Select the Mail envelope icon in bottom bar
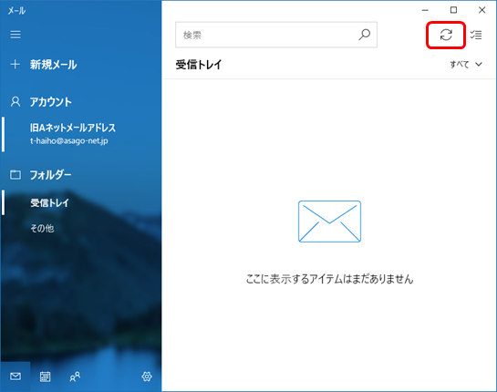 [16, 377]
